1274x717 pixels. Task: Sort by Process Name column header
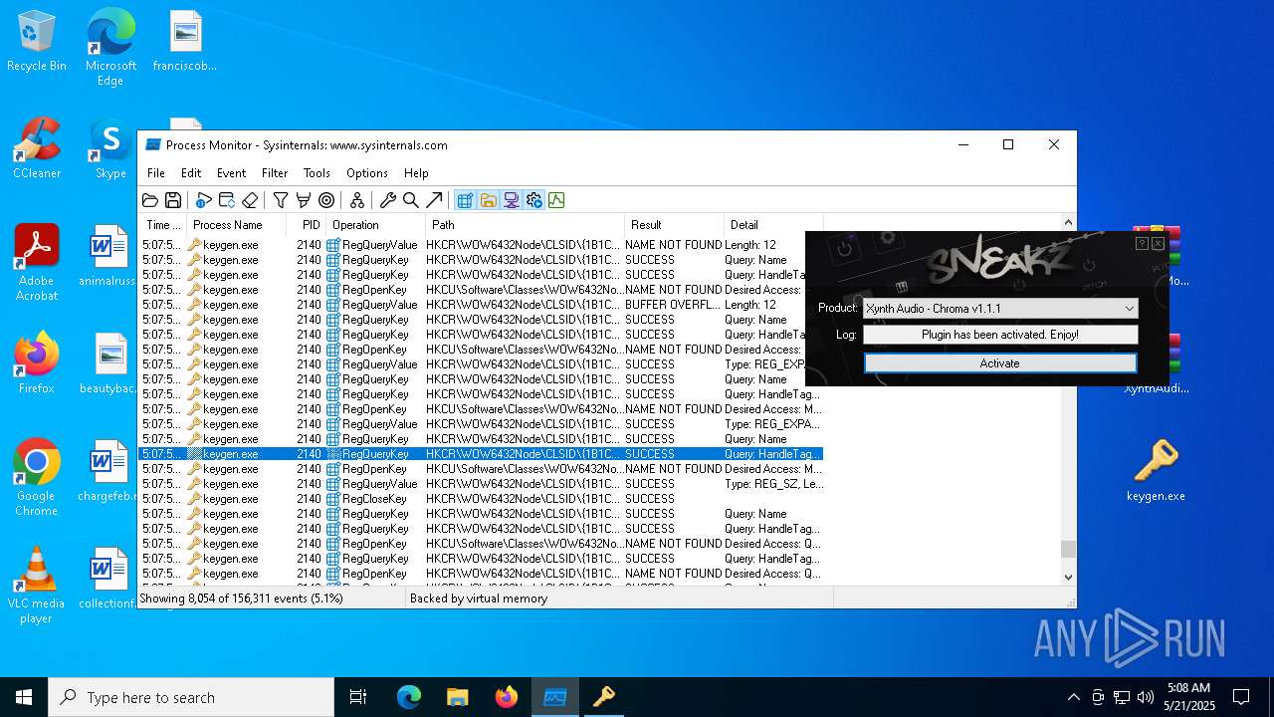tap(236, 225)
